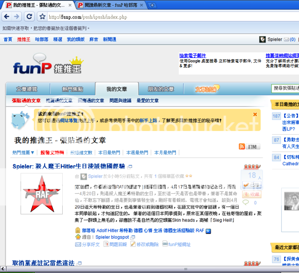The image size is (299, 273).
Task: Open the Hitler生日漫談德國經驗 article title
Action: pos(69,167)
